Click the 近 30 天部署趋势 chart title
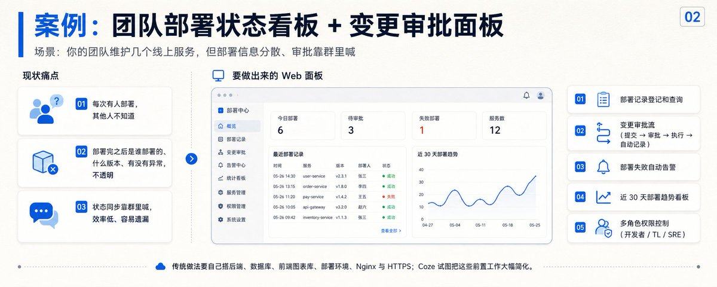The image size is (717, 287). pos(437,154)
